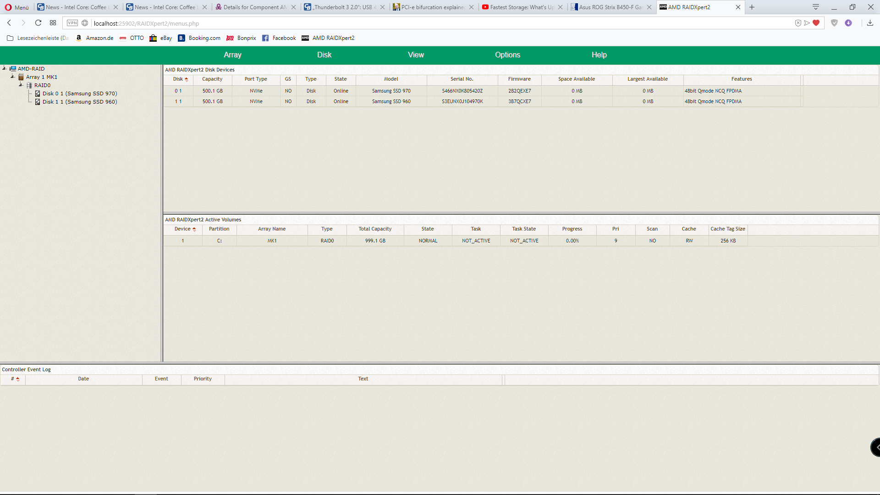Open the browser downloads icon
880x495 pixels.
click(870, 23)
